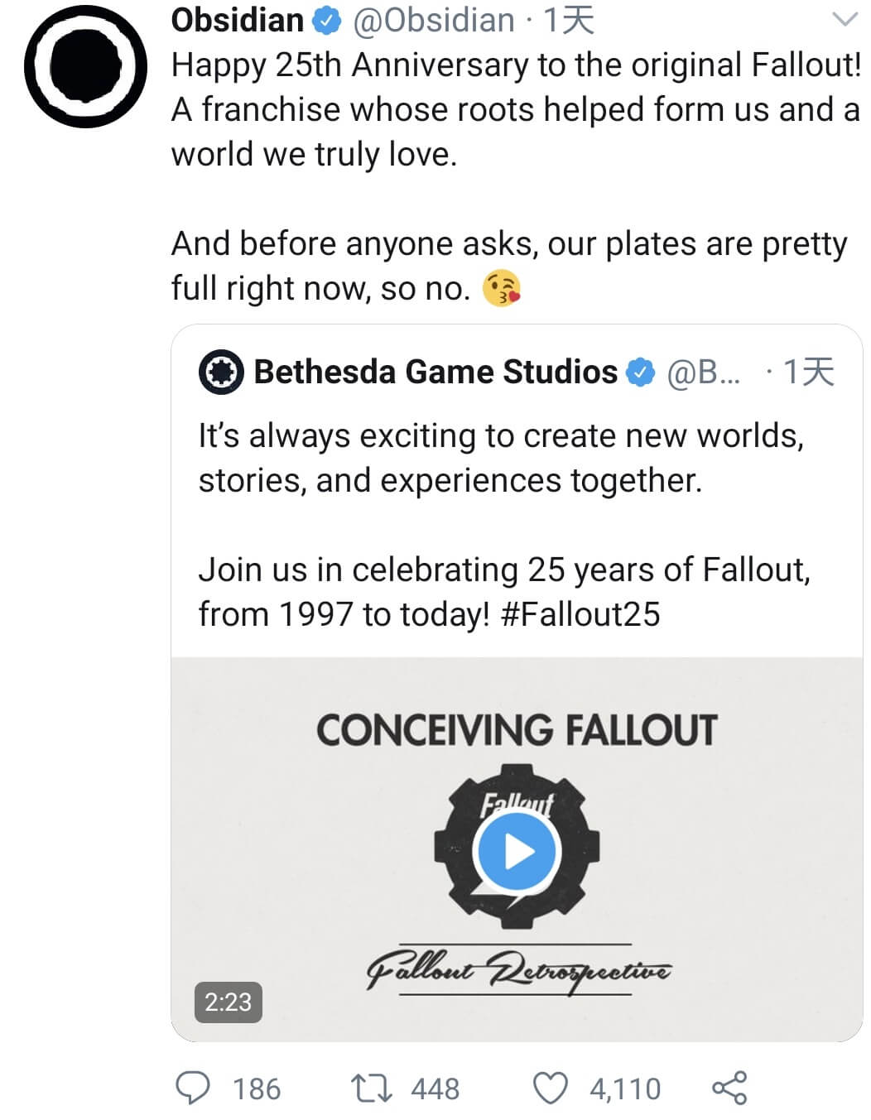View the 4,110 likes count
Screen dimensions: 871x1120
(x=625, y=1089)
